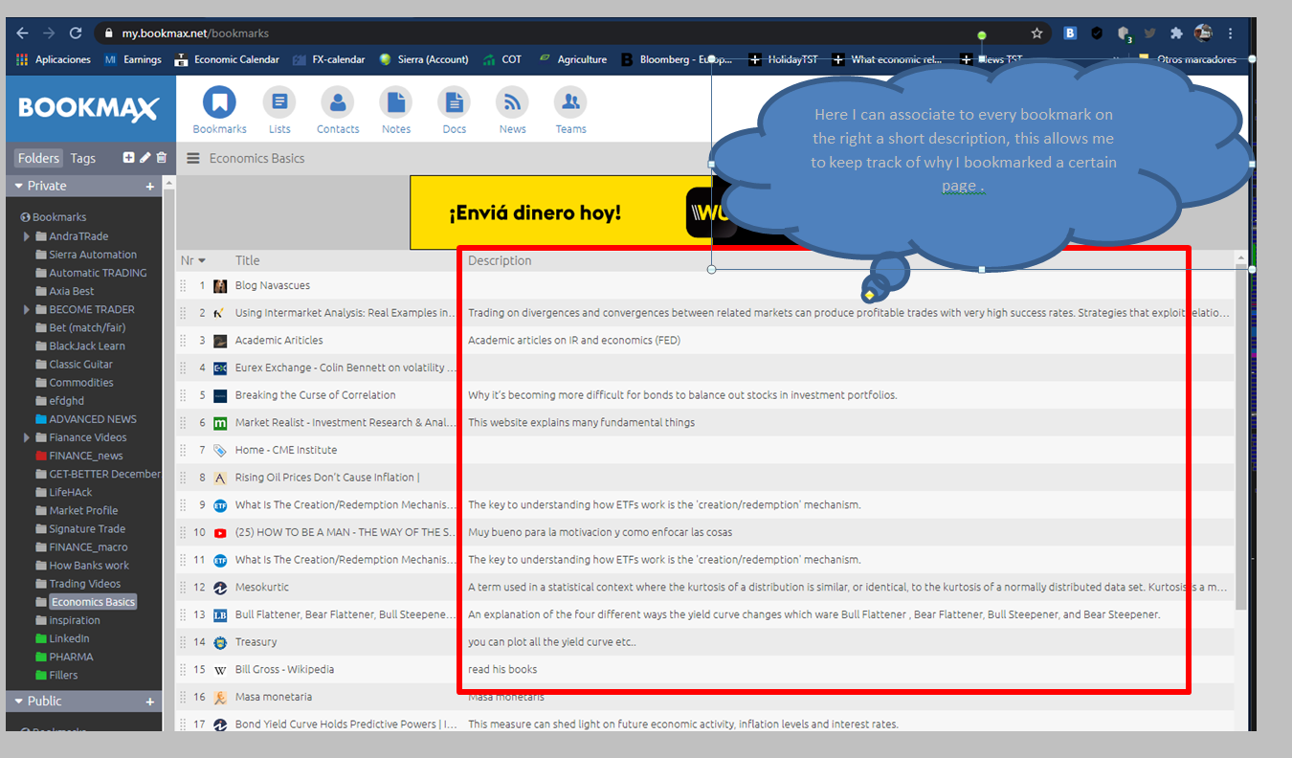Expand the BECOME TRADER folder
This screenshot has height=758, width=1292.
click(27, 309)
